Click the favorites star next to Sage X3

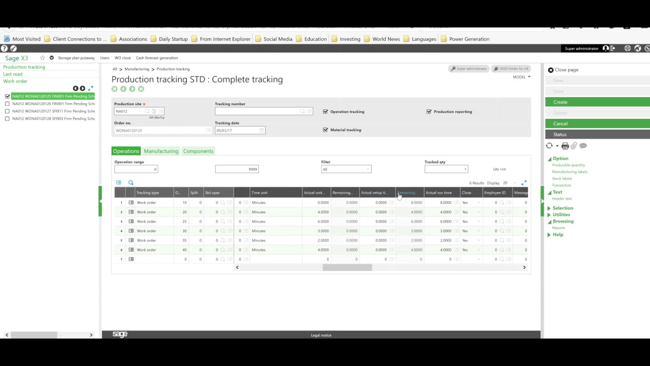[43, 58]
